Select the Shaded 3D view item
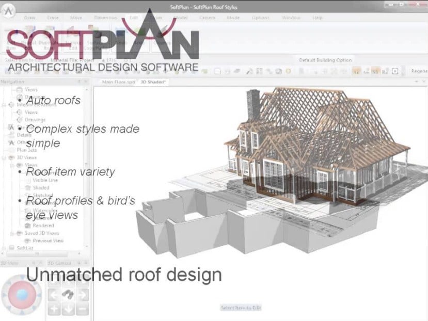This screenshot has height=321, width=428. pyautogui.click(x=41, y=188)
